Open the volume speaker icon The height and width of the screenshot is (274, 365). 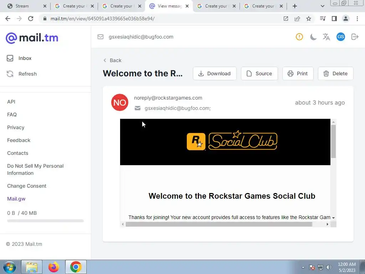pos(329,267)
